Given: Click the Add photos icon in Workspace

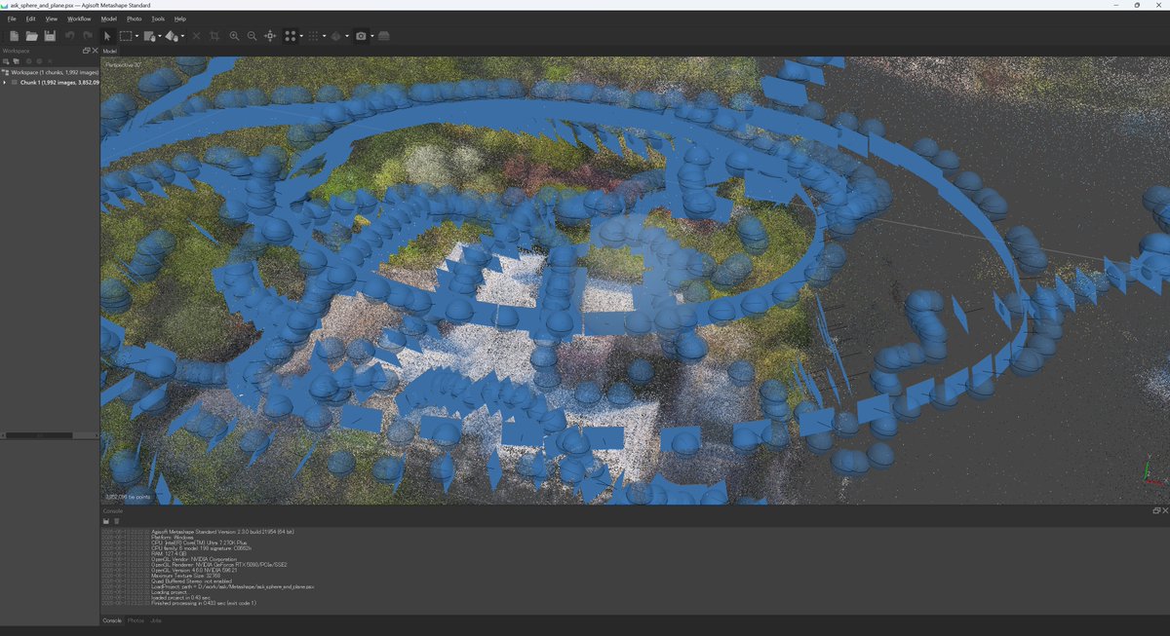Looking at the screenshot, I should (16, 61).
